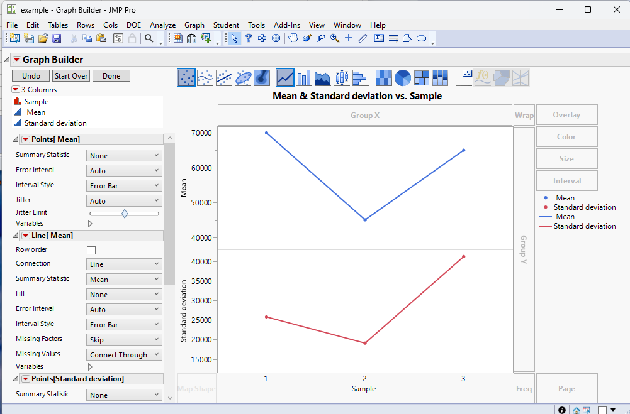Select the Treemap element icon
The image size is (630, 414).
pyautogui.click(x=422, y=78)
